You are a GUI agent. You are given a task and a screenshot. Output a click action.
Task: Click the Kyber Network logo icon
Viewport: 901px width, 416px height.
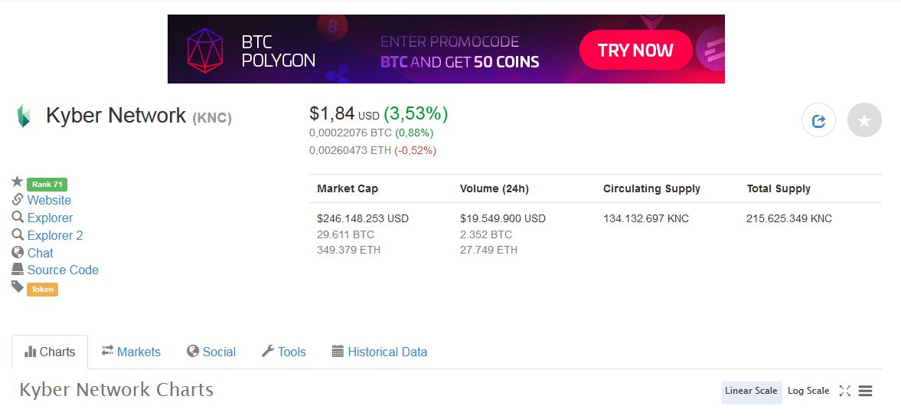[x=24, y=116]
